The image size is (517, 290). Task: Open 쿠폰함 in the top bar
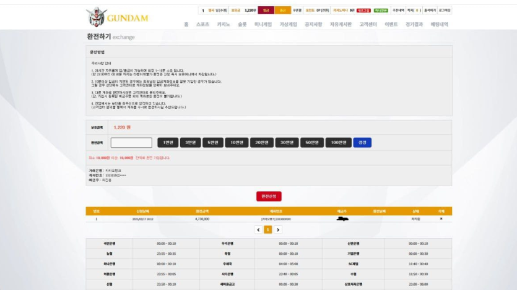point(297,11)
